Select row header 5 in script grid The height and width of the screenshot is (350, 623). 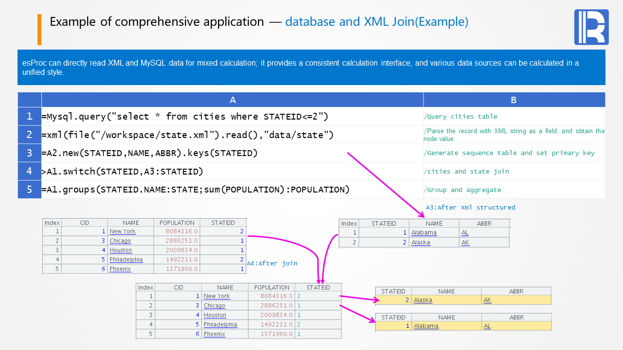coord(30,190)
